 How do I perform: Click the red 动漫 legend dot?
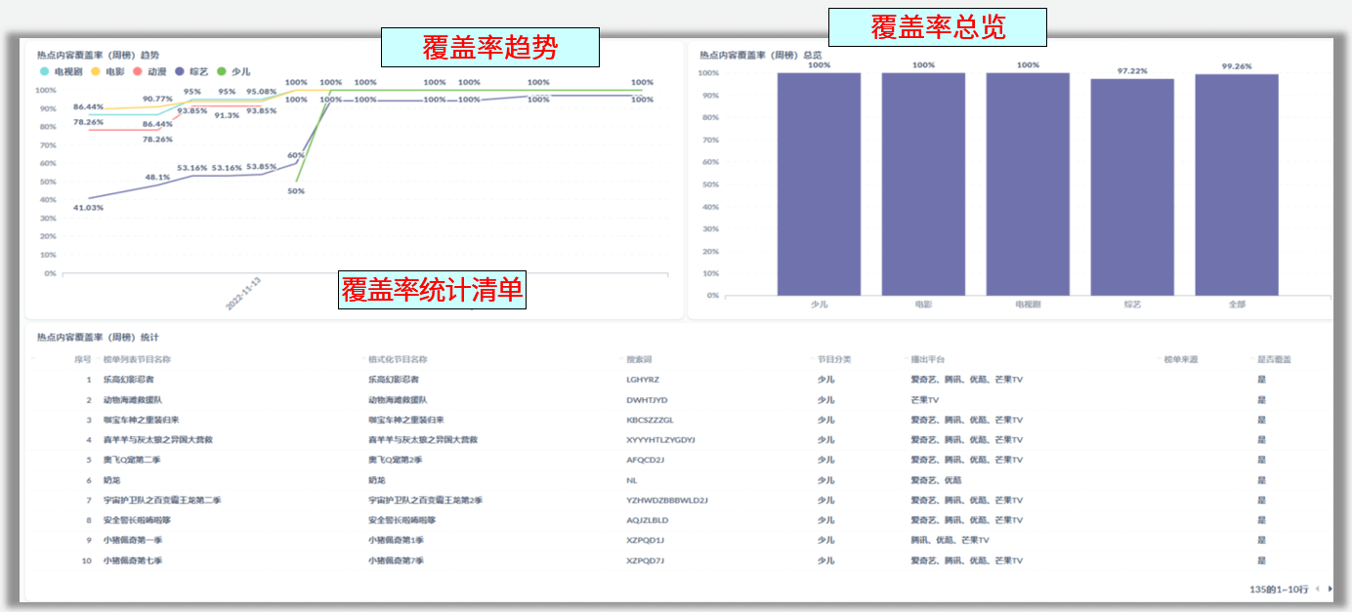point(137,71)
